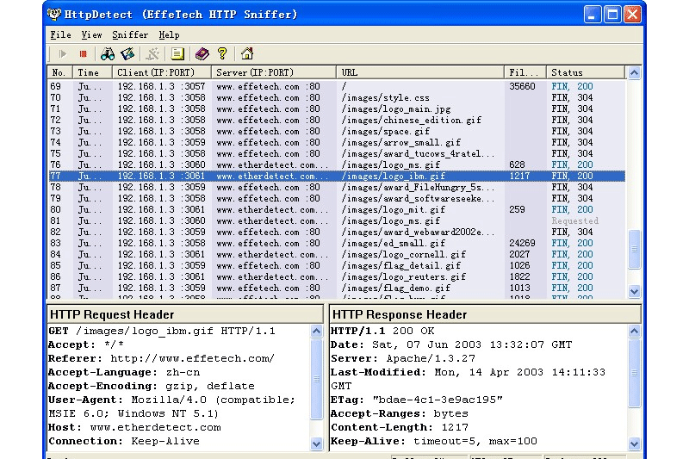
Task: Open the File menu
Action: pos(60,35)
